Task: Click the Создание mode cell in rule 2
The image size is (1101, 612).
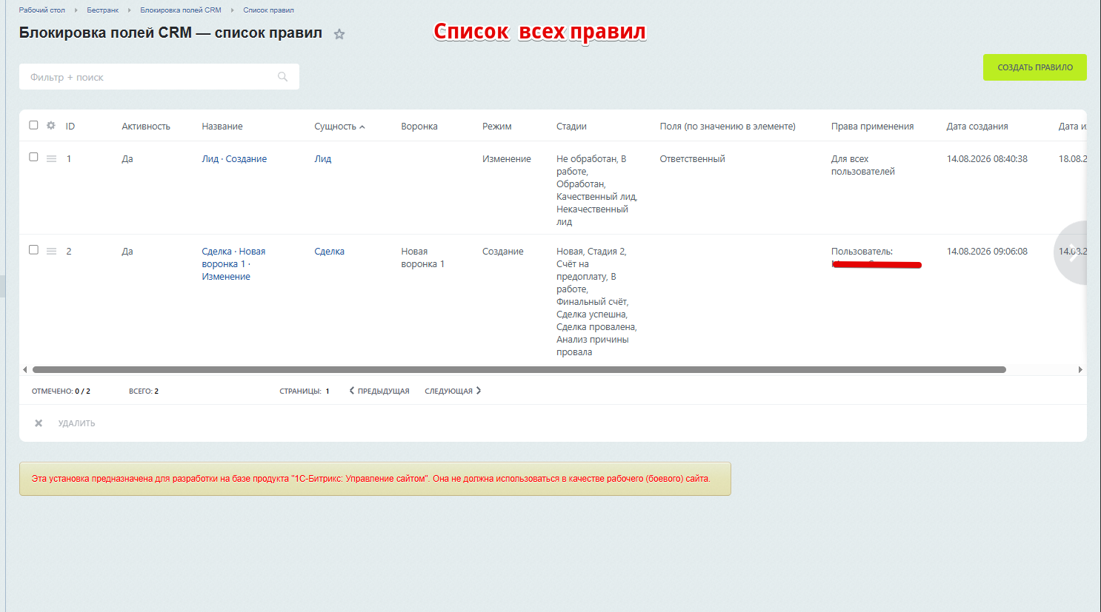Action: coord(503,252)
